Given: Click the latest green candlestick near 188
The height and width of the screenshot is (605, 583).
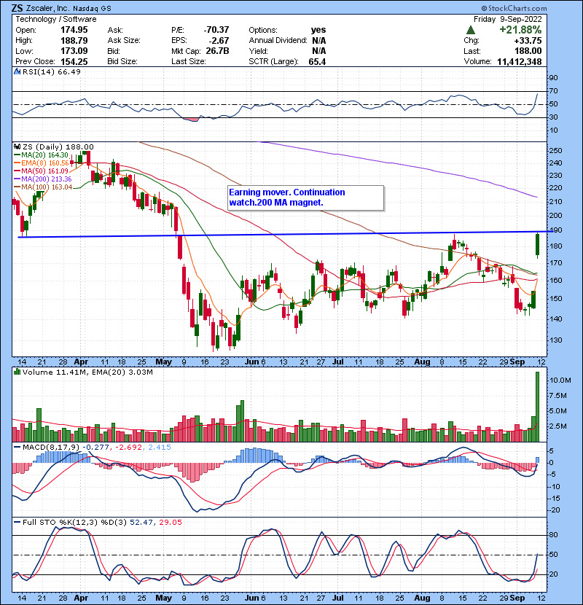Looking at the screenshot, I should 537,246.
